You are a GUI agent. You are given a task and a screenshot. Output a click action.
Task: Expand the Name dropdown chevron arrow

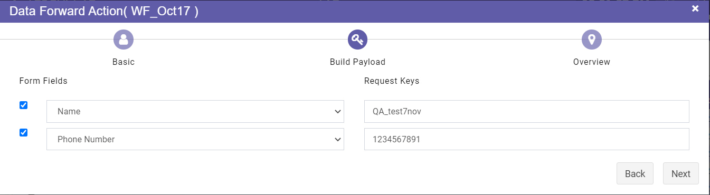(338, 112)
